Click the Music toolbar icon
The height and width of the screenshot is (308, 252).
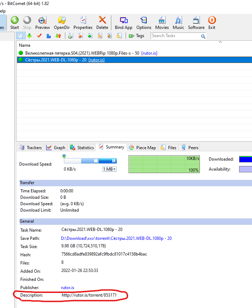178,20
